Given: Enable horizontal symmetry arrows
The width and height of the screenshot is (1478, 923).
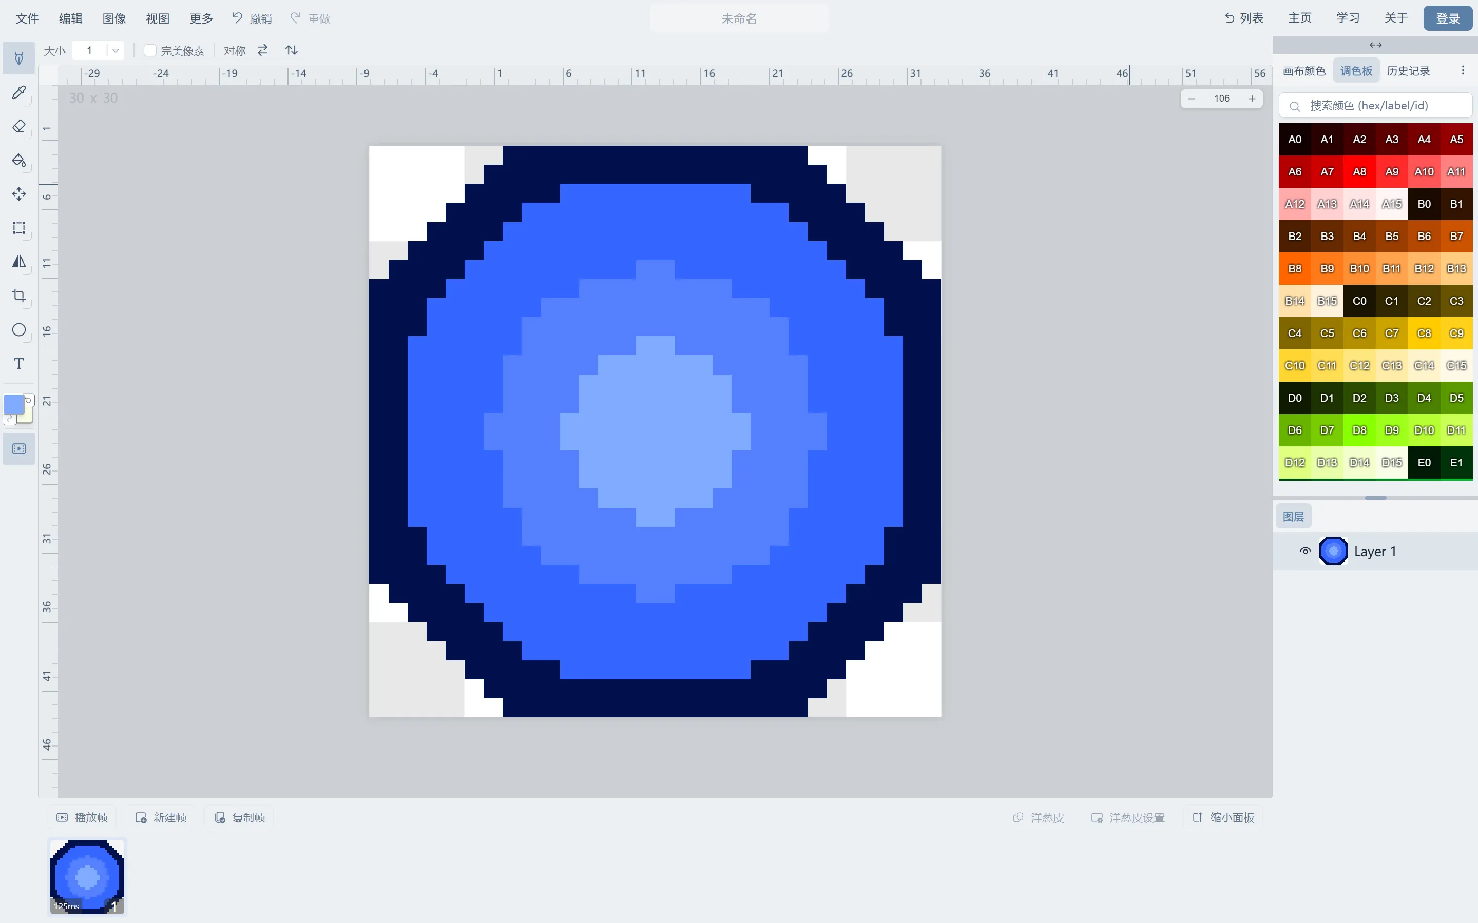Looking at the screenshot, I should tap(263, 50).
